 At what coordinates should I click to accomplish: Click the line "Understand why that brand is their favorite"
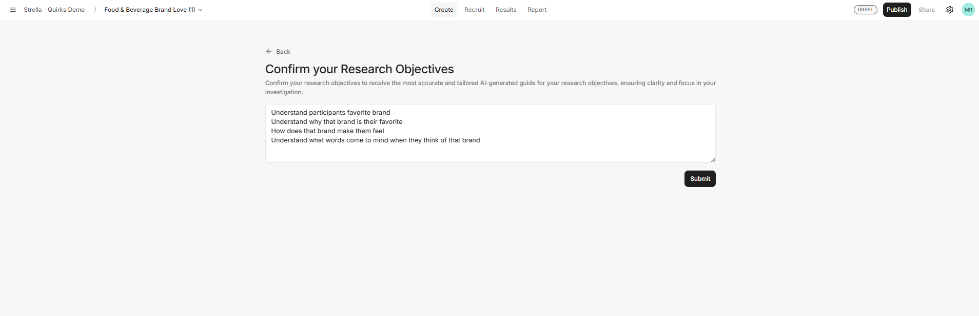337,122
